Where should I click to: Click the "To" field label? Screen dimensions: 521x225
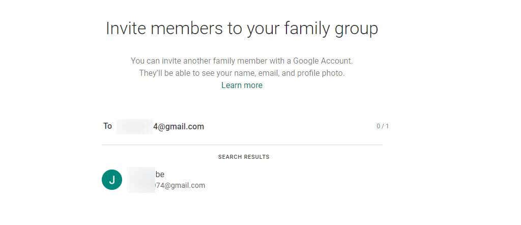tap(107, 126)
